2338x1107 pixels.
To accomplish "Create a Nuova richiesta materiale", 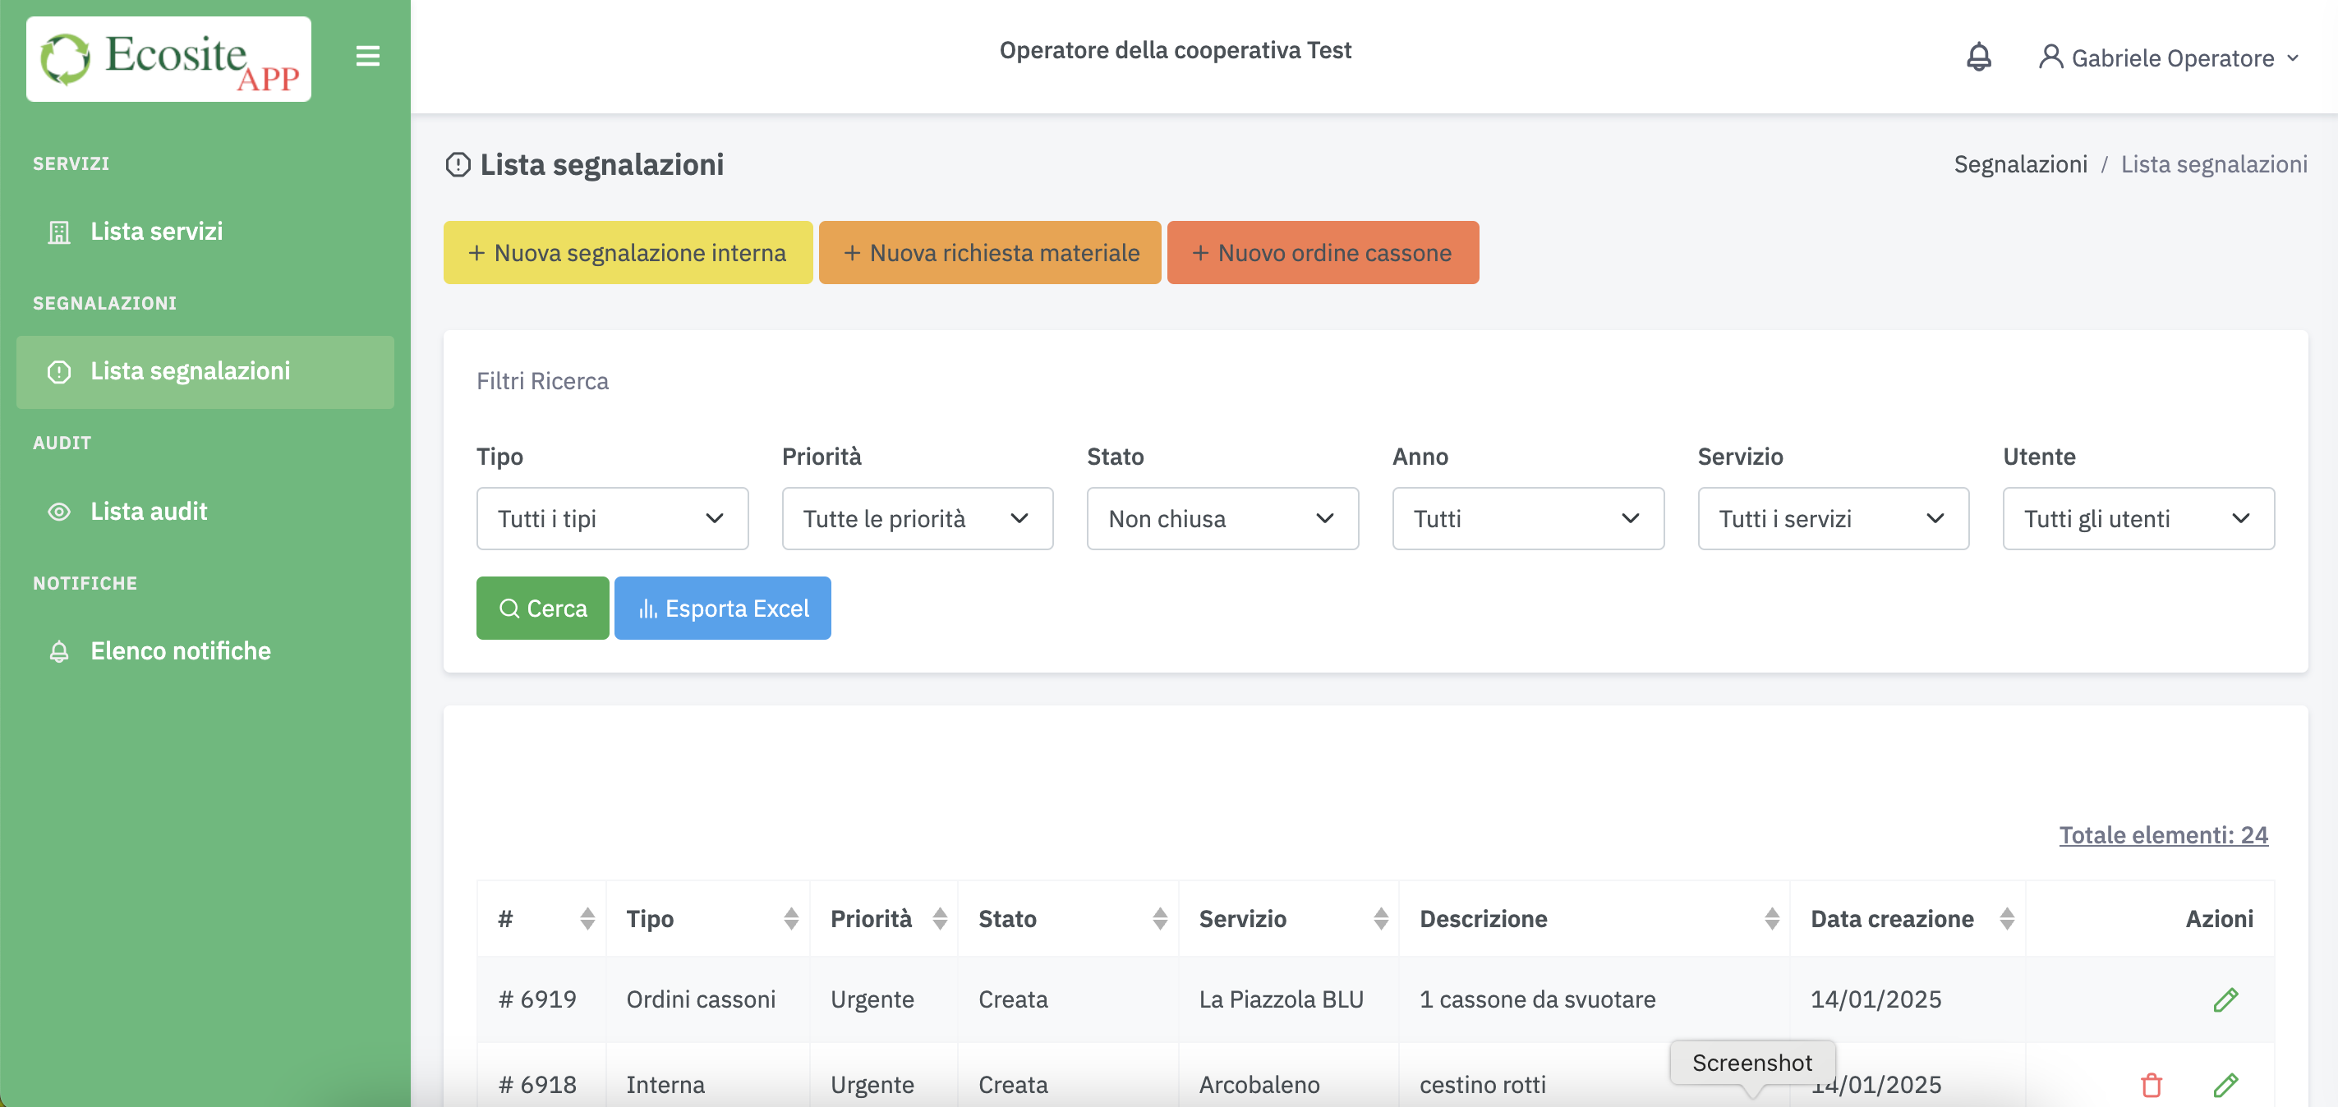I will coord(989,252).
